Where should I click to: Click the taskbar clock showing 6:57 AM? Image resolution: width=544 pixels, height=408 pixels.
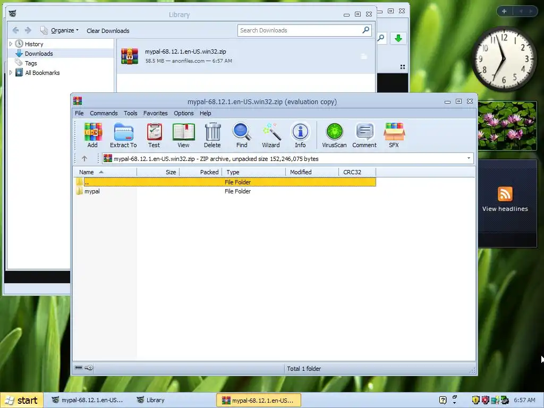point(524,400)
